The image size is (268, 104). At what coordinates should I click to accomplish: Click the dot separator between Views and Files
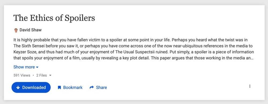33,75
